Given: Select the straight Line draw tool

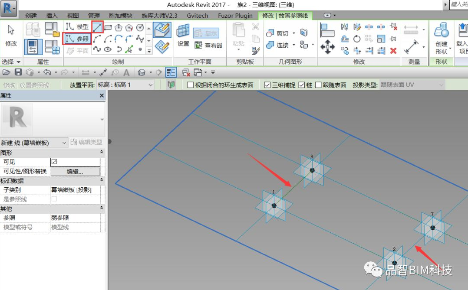Looking at the screenshot, I should [x=98, y=27].
